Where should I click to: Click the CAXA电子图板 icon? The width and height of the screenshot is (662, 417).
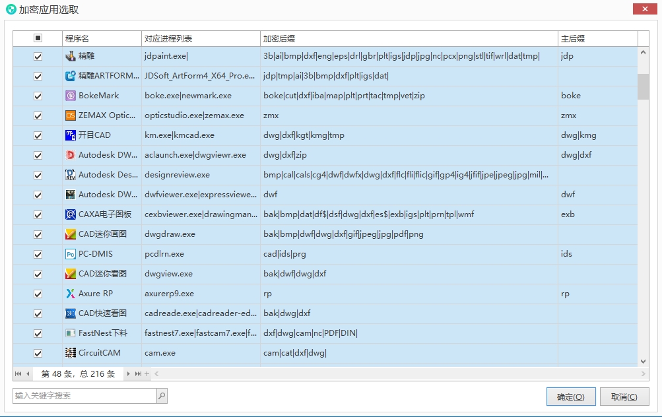tap(71, 214)
